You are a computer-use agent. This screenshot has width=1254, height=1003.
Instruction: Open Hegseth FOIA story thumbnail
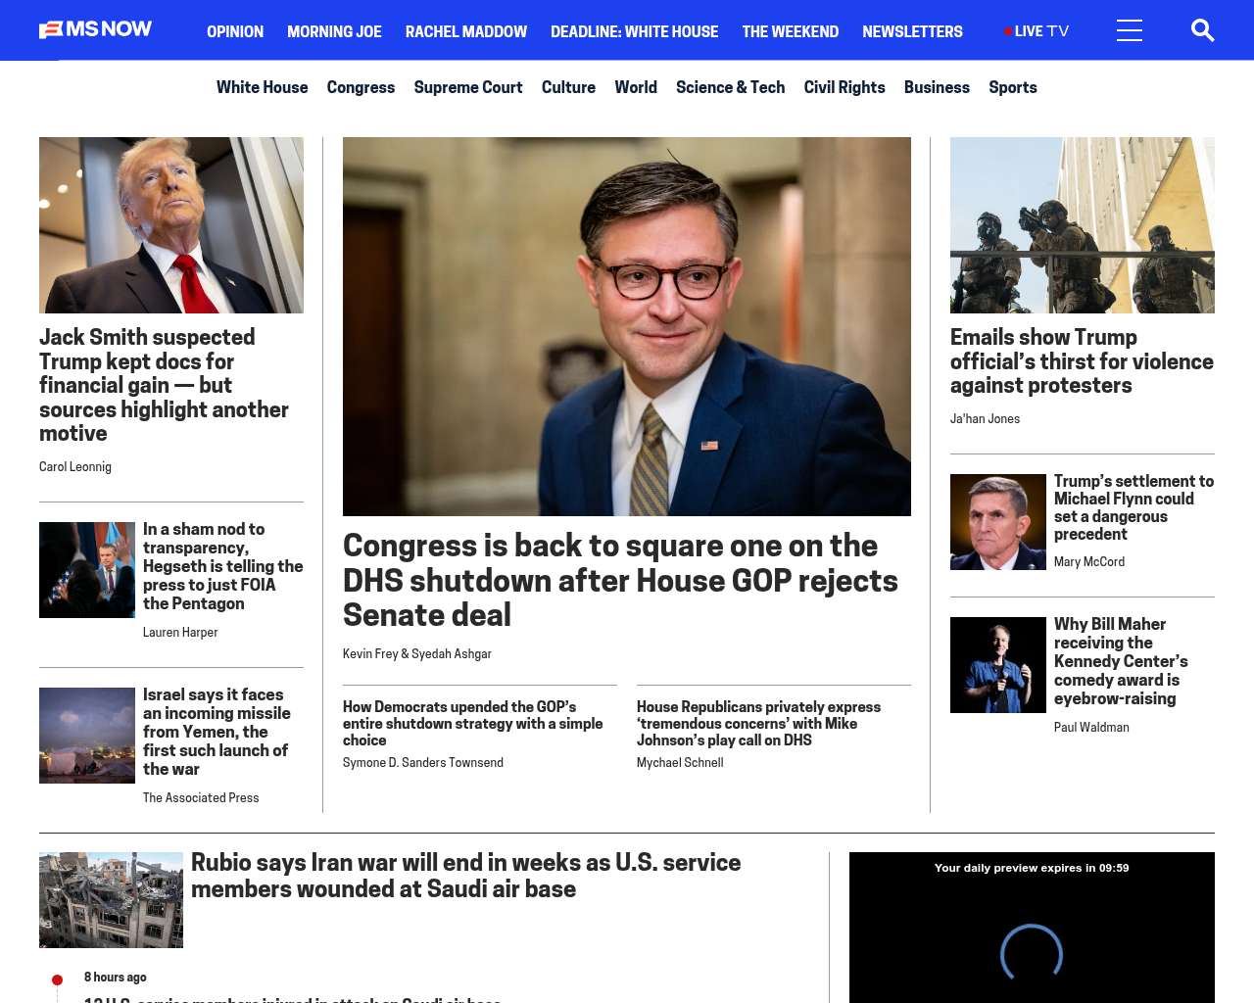tap(87, 570)
